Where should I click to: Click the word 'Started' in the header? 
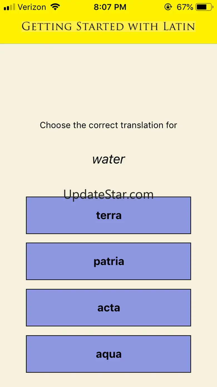pyautogui.click(x=100, y=27)
